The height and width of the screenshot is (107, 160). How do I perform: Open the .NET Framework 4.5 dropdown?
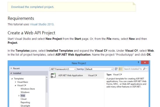pyautogui.click(x=63, y=69)
